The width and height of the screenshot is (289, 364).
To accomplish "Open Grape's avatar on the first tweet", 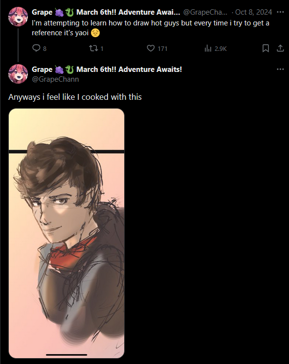I will tap(18, 17).
